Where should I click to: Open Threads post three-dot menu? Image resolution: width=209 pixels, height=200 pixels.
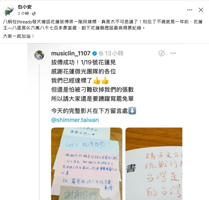[x=173, y=53]
